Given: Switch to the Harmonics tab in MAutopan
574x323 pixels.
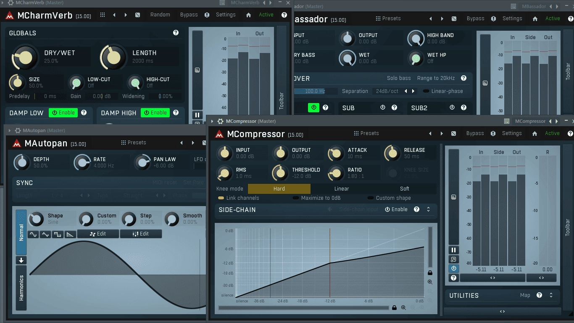Looking at the screenshot, I should click(x=21, y=288).
